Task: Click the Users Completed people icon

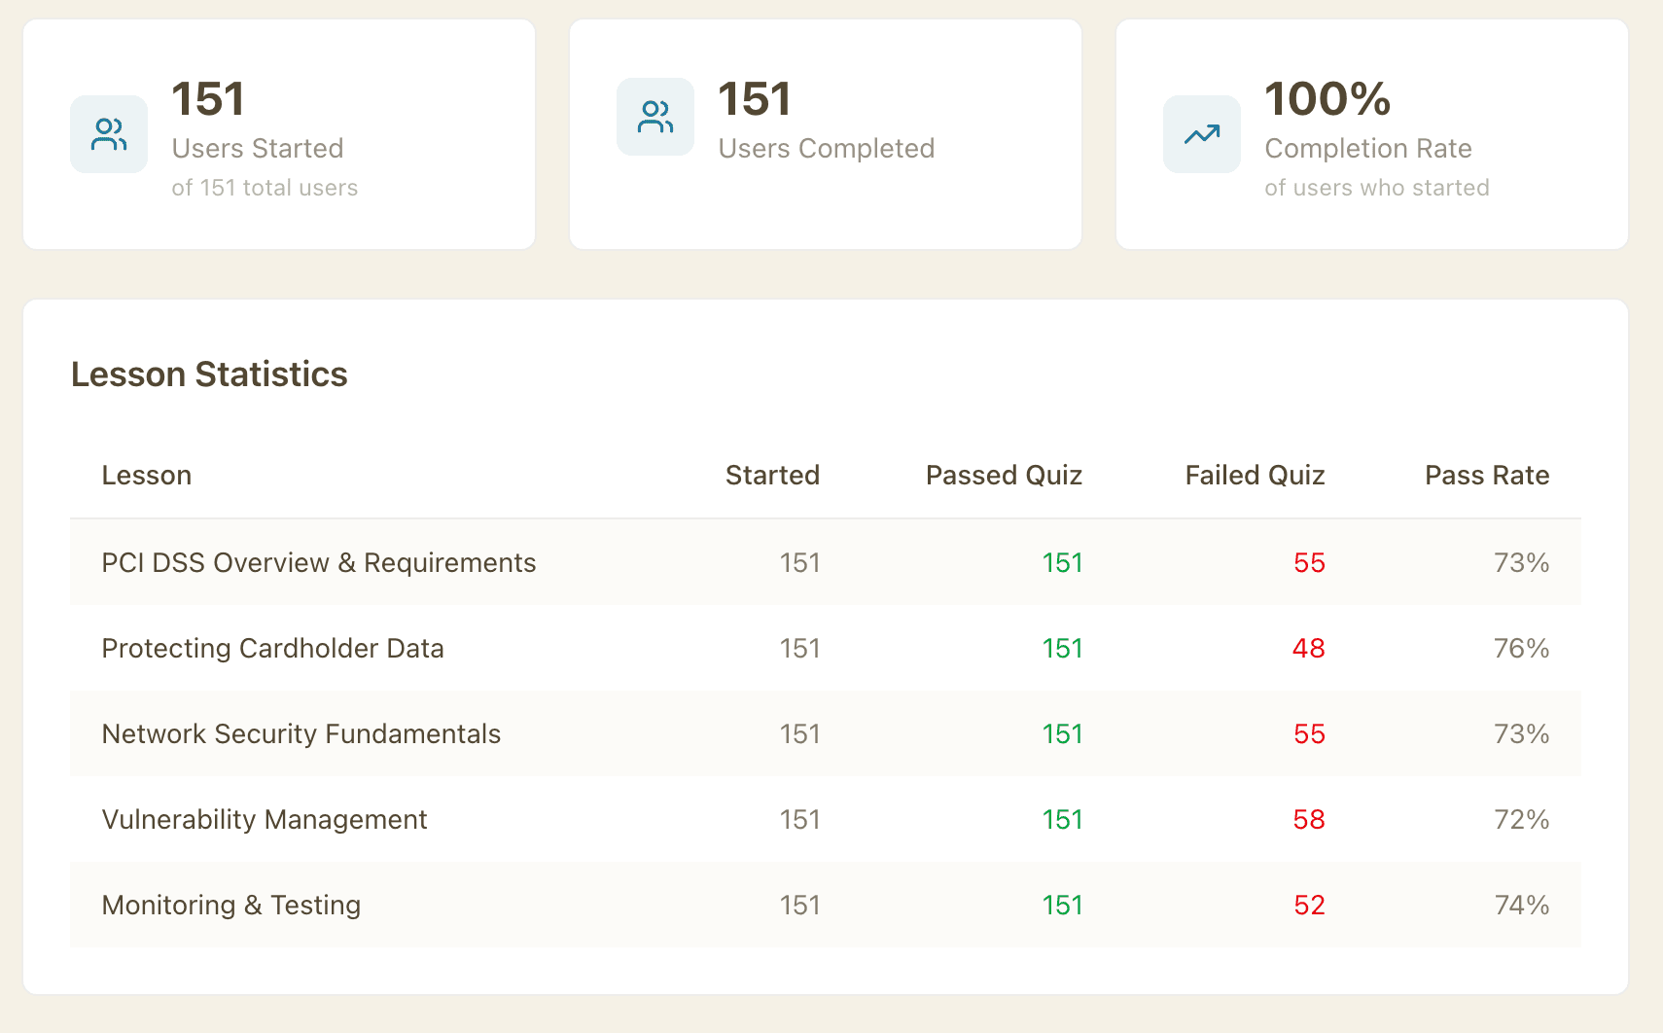Action: 655,117
